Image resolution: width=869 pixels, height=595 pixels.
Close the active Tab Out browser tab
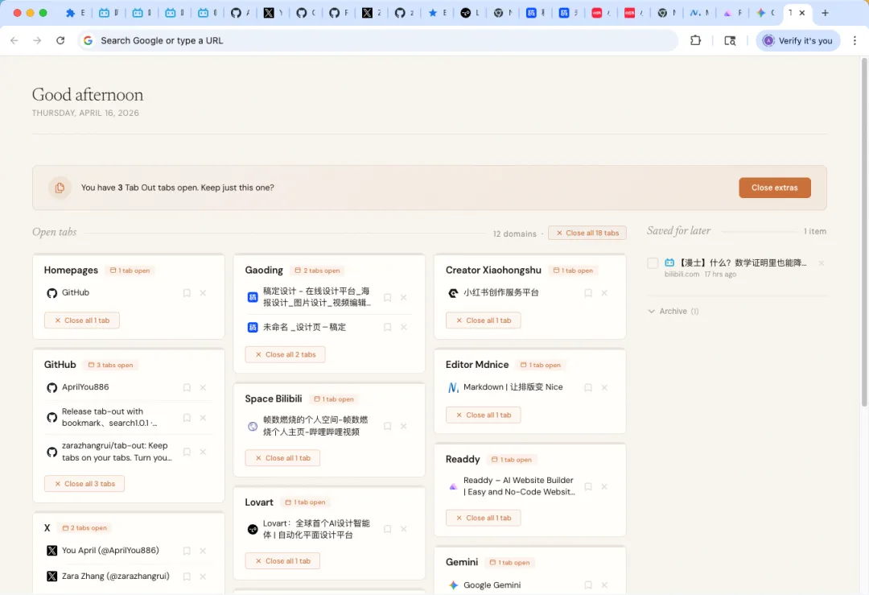point(802,13)
